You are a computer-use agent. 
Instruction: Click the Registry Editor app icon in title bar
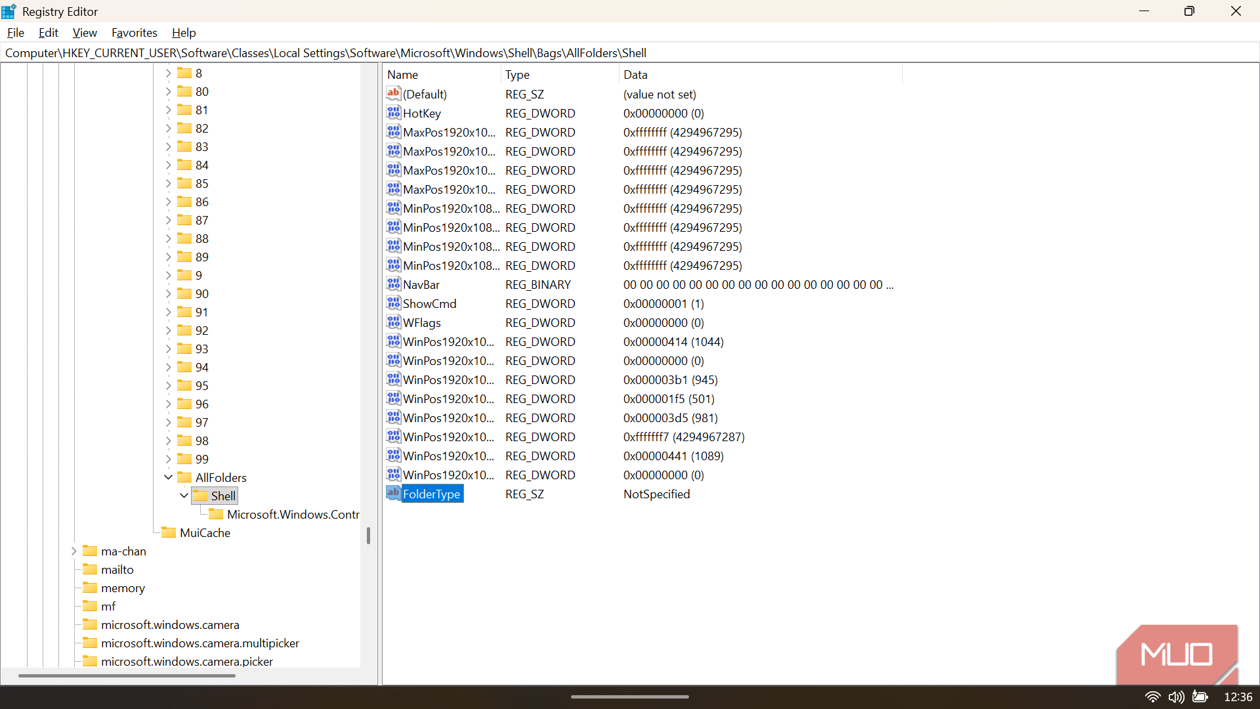click(9, 11)
